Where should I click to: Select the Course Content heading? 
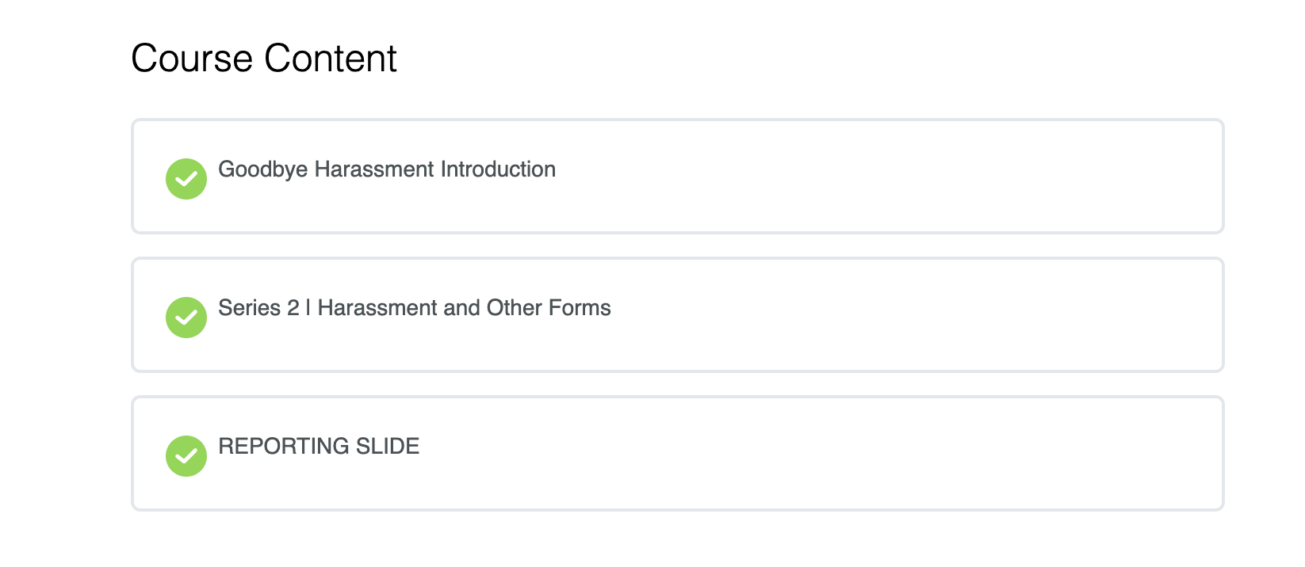[264, 59]
